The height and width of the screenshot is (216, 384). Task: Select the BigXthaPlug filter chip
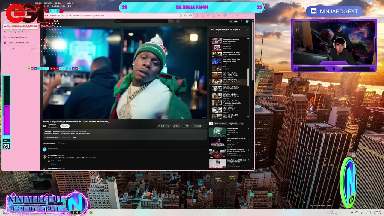[233, 124]
